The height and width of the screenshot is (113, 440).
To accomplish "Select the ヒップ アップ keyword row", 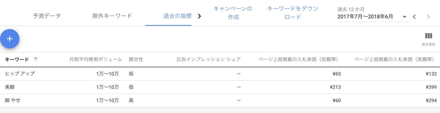I will (220, 74).
